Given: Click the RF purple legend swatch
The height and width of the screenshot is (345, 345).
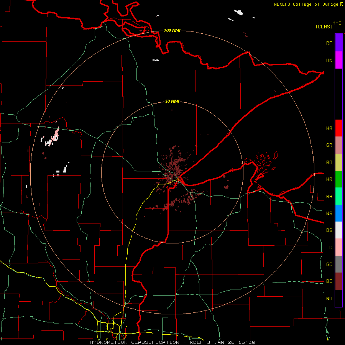Looking at the screenshot, I should click(338, 43).
